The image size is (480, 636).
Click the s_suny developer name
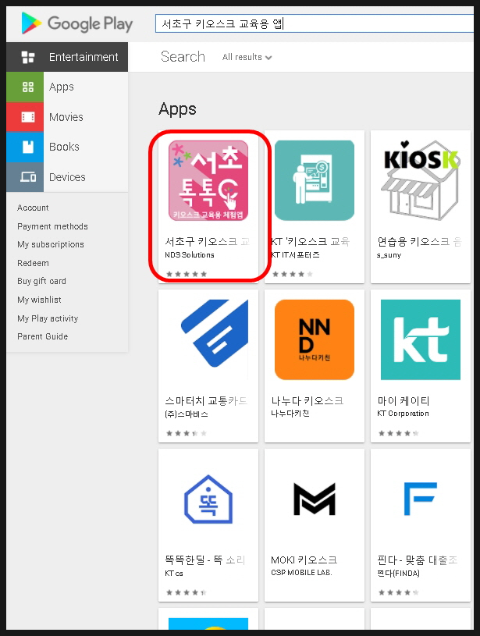(389, 255)
